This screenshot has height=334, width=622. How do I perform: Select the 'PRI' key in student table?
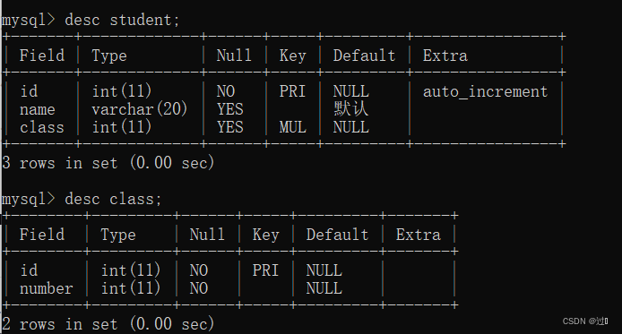(292, 91)
